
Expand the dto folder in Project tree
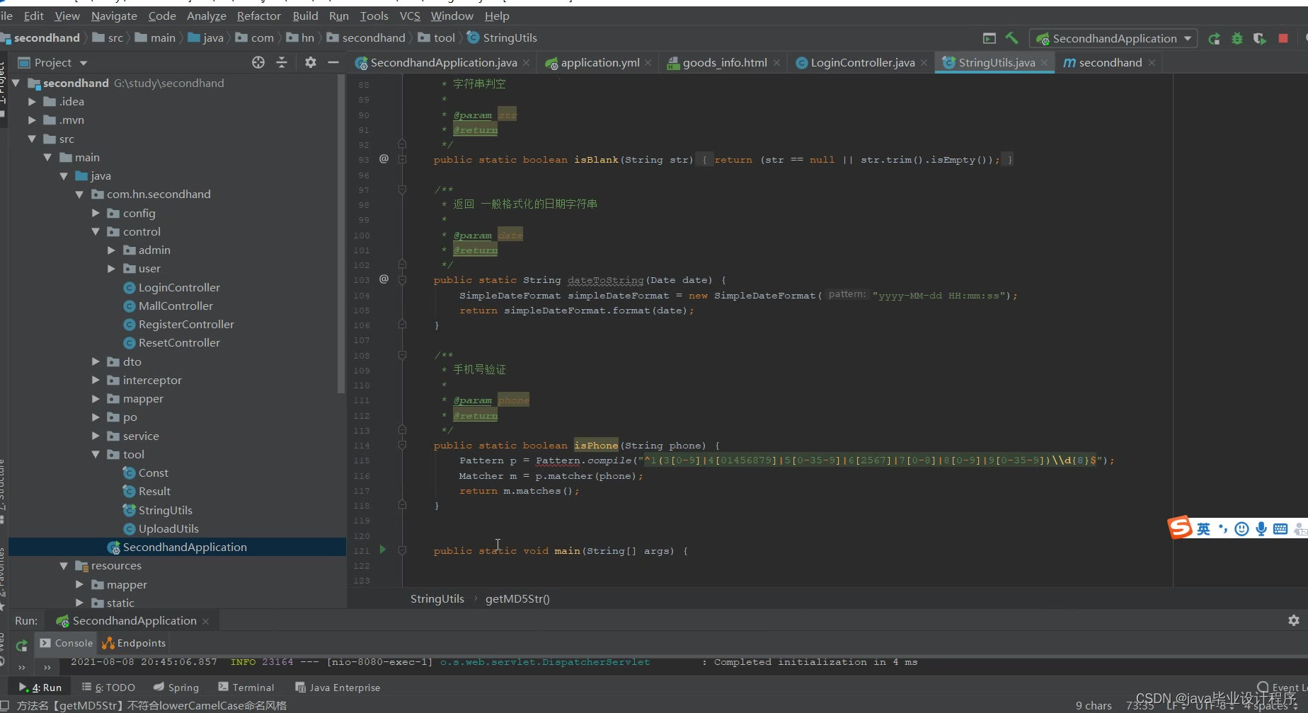click(x=96, y=361)
